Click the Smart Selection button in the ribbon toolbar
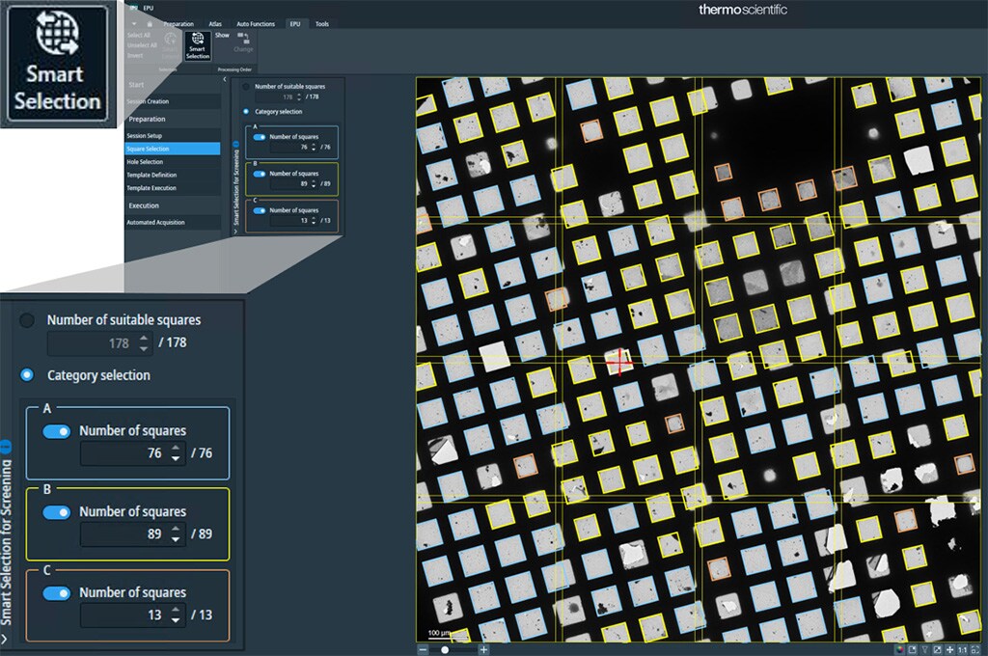The image size is (988, 656). 197,45
